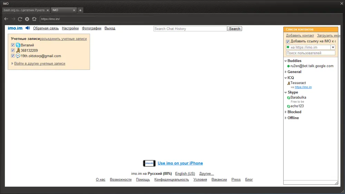Go back with the browser back arrow
The image size is (345, 194).
[6, 19]
